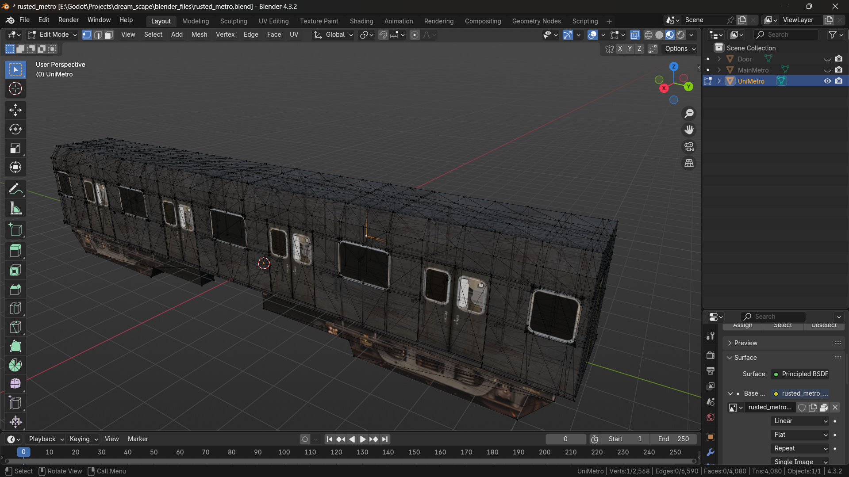Activate the Rotate tool
Viewport: 849px width, 477px height.
pyautogui.click(x=15, y=129)
